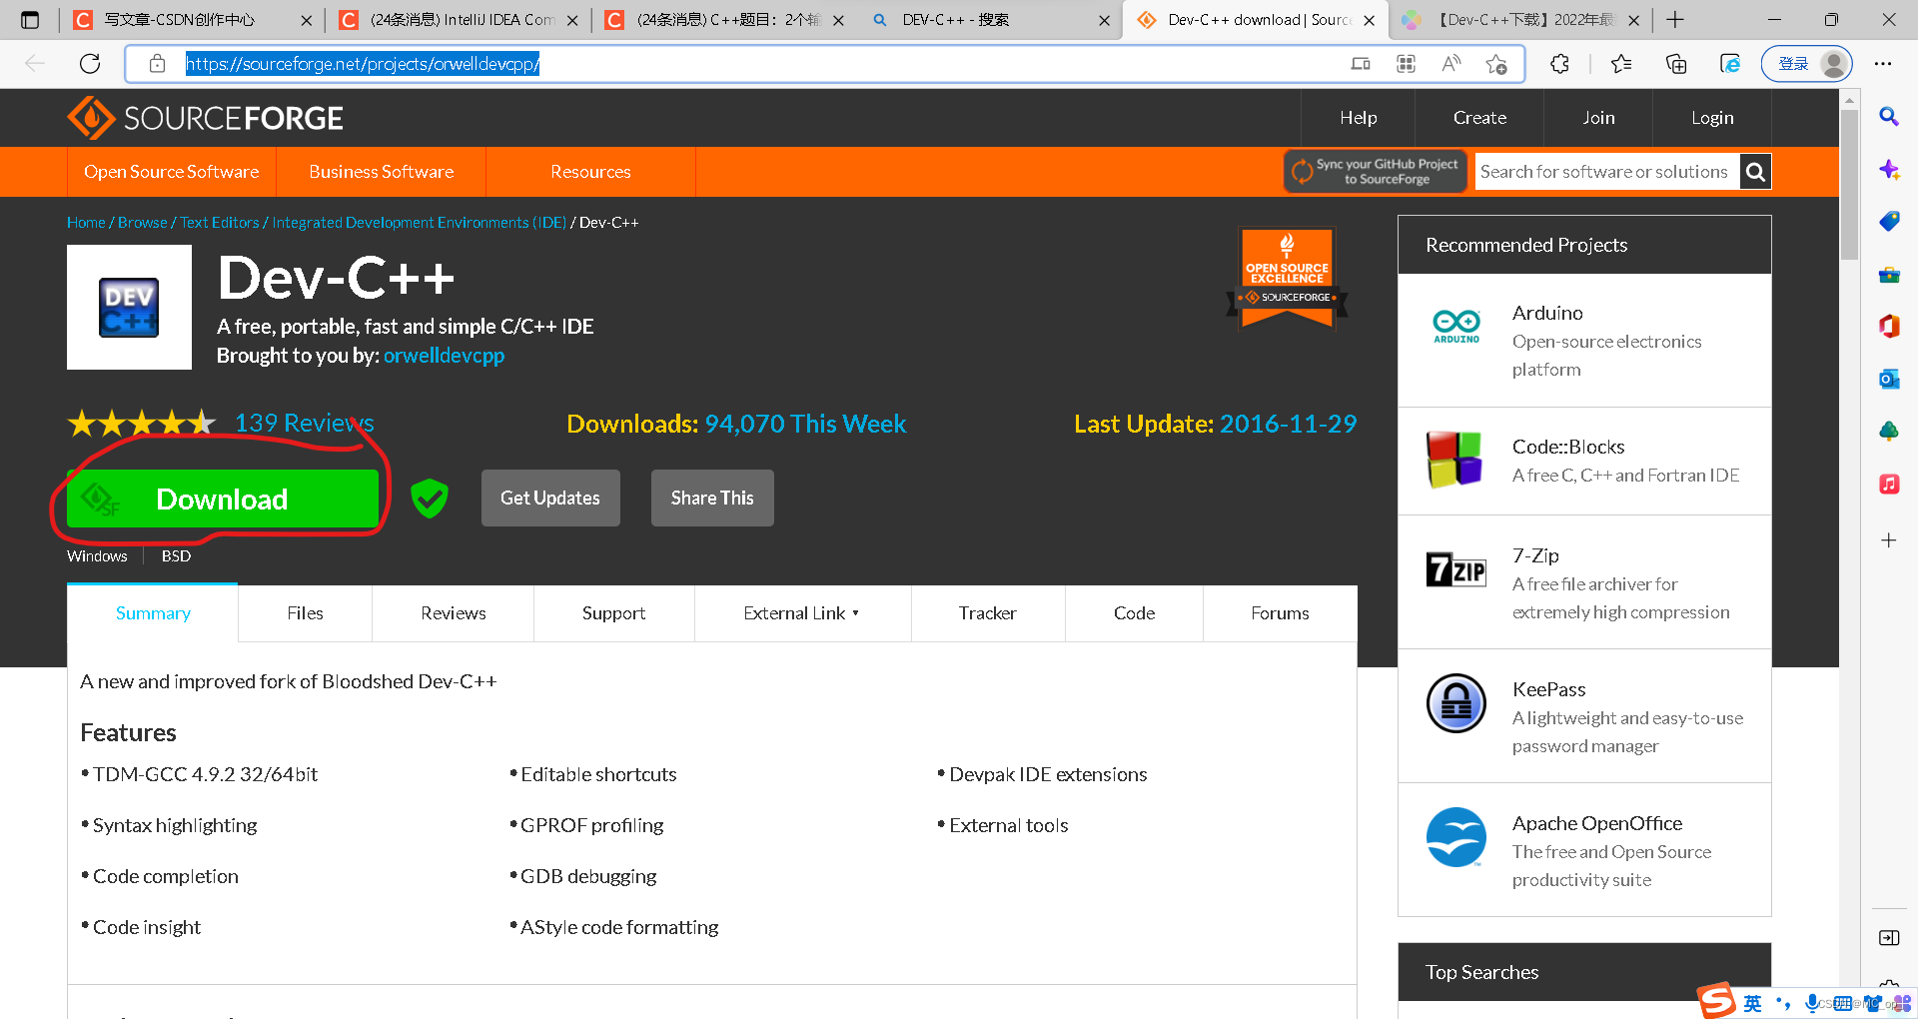Click the sidebar add plus icon
The width and height of the screenshot is (1918, 1019).
click(x=1888, y=540)
